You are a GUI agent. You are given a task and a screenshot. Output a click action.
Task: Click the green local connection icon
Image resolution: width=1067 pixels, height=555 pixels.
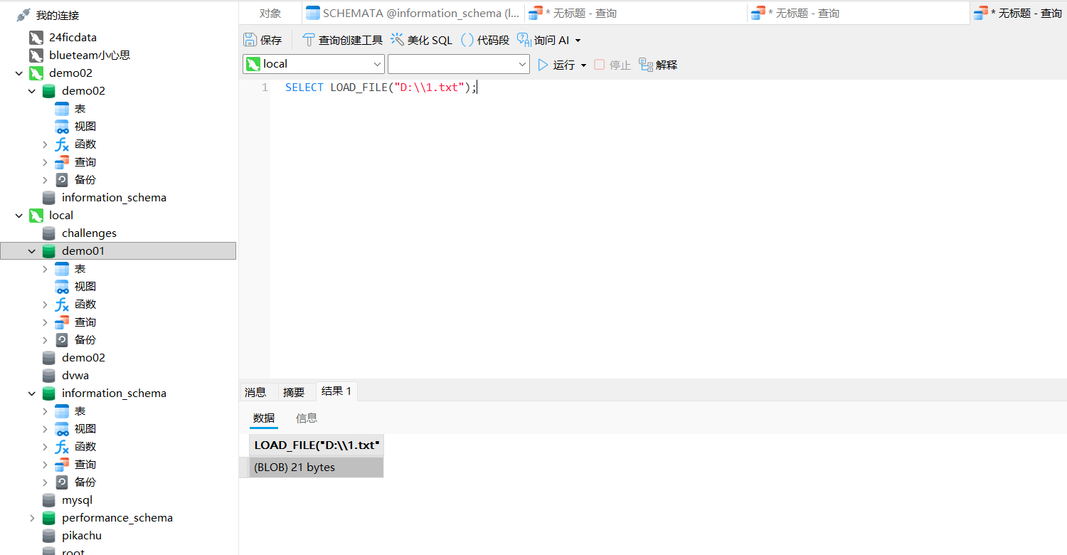36,215
